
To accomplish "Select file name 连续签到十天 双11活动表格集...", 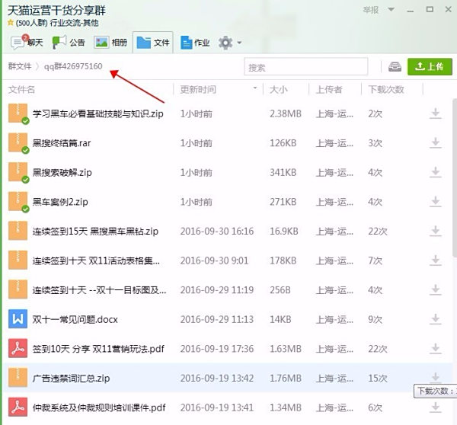I will click(x=96, y=261).
